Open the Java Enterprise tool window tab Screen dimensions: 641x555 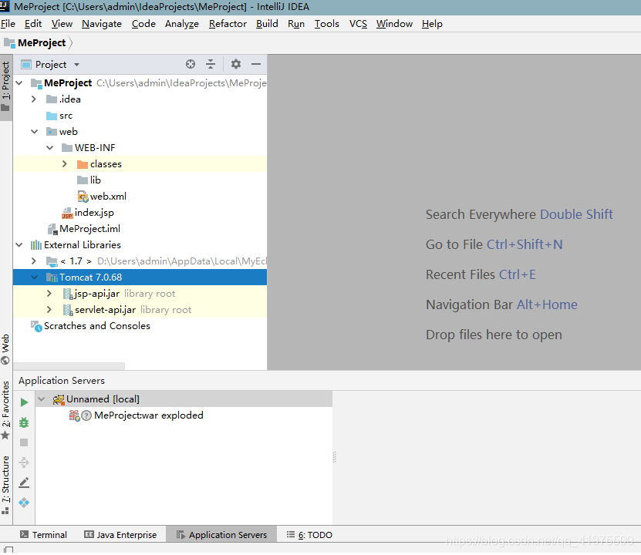[x=120, y=535]
